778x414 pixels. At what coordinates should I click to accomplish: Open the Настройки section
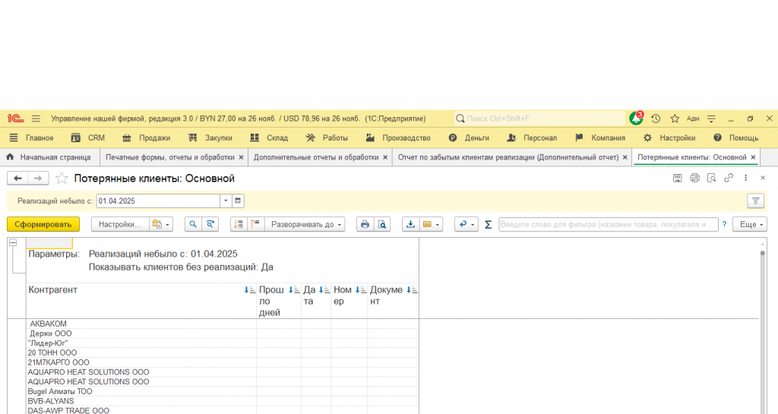[x=669, y=137]
